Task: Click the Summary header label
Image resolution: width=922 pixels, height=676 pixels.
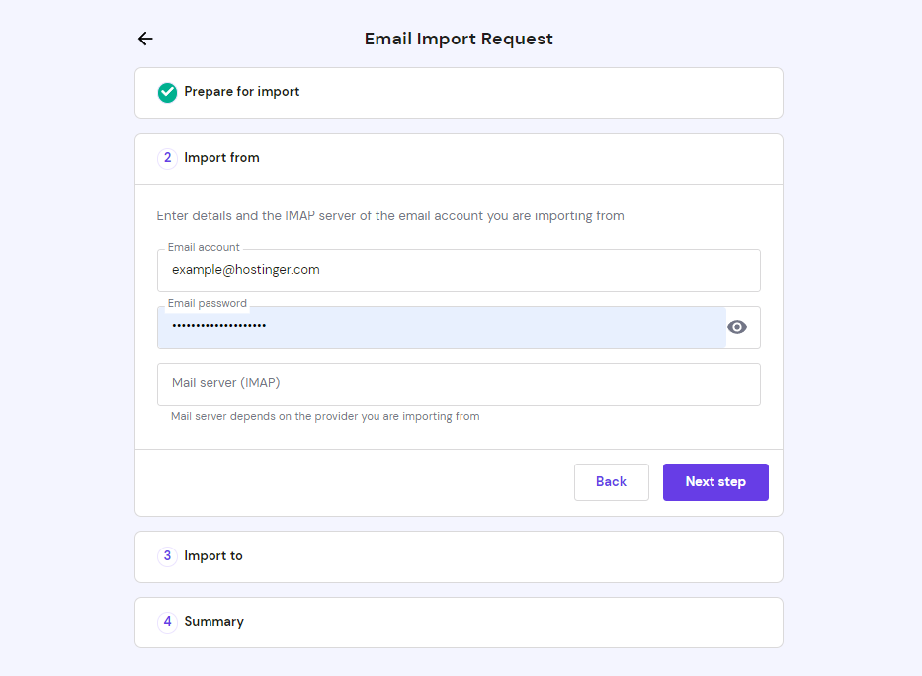Action: pyautogui.click(x=213, y=622)
